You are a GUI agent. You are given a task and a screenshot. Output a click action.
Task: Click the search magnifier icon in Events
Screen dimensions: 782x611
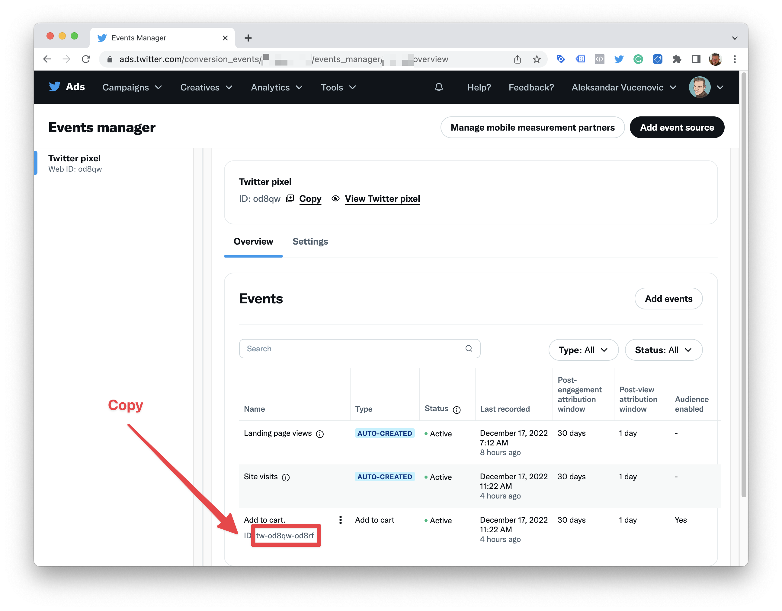coord(469,348)
